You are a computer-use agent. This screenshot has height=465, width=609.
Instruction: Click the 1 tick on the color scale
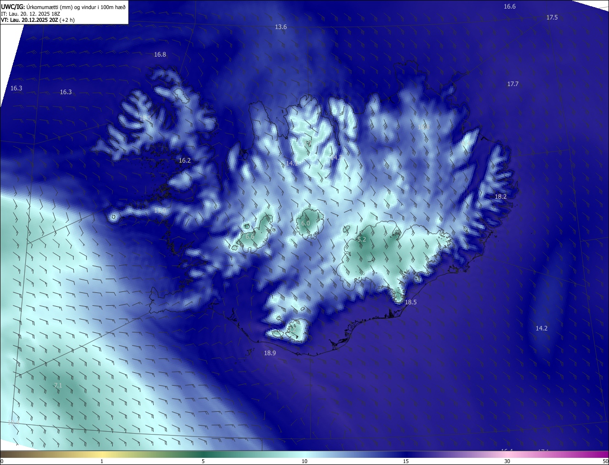pos(102,461)
